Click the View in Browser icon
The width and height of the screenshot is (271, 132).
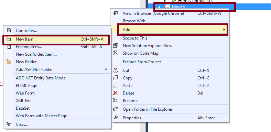click(116, 13)
